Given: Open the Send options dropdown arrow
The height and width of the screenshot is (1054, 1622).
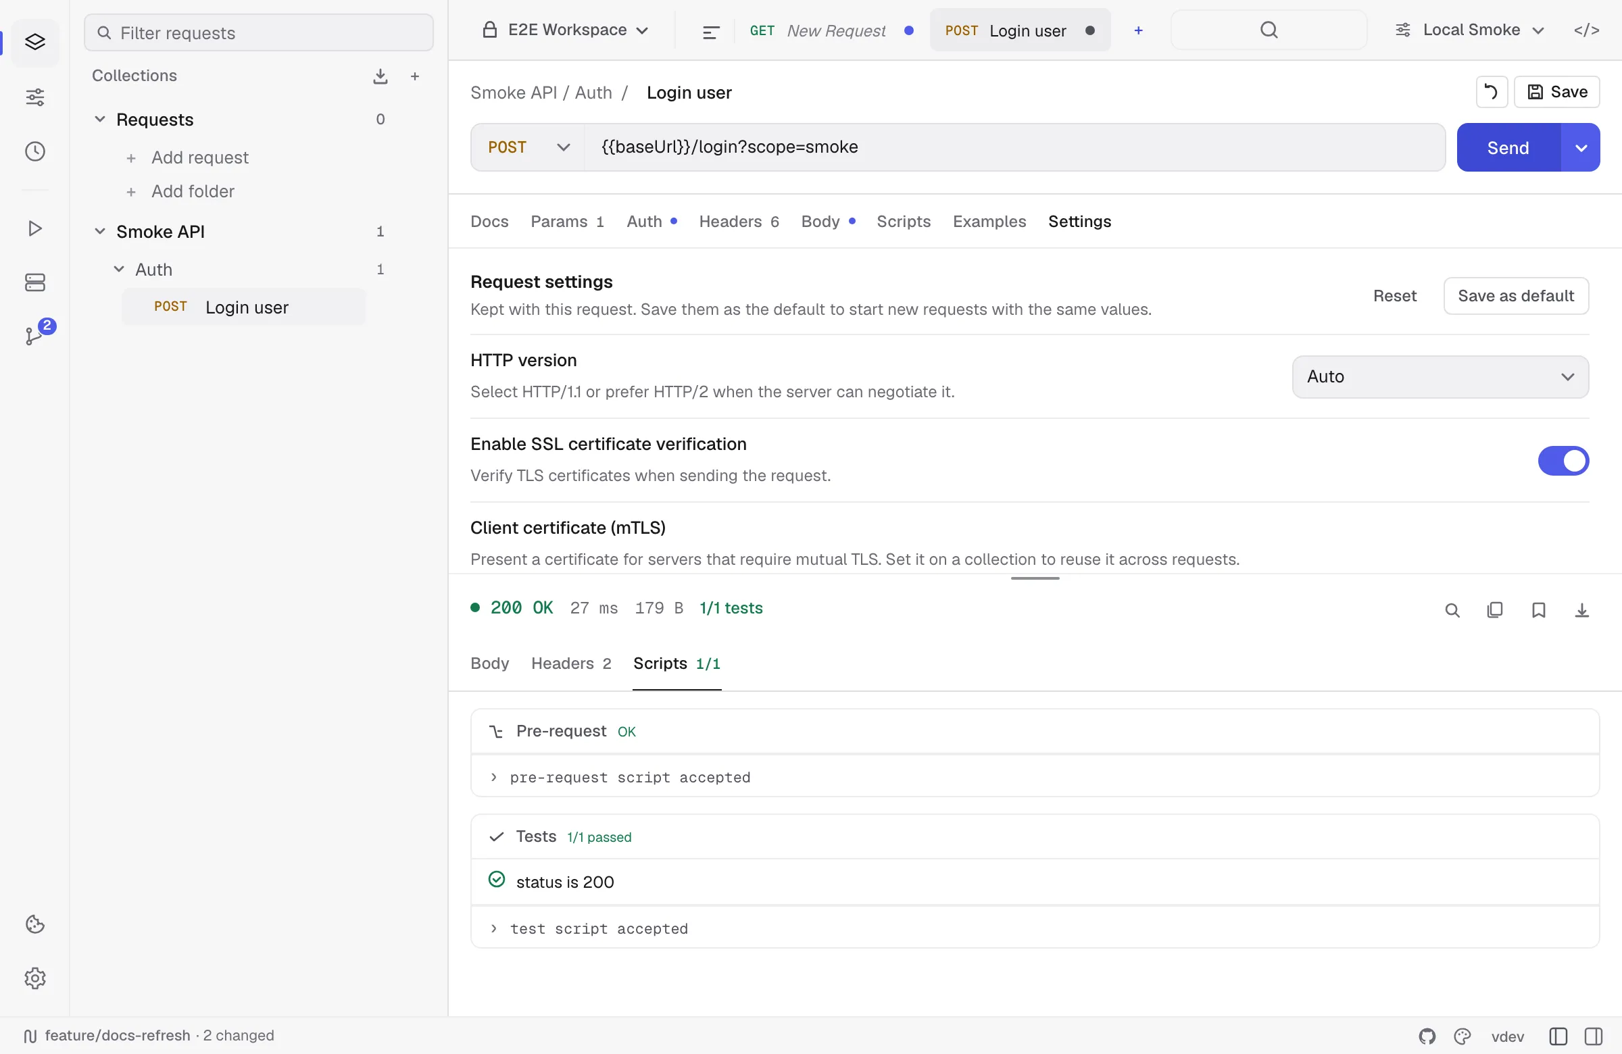Looking at the screenshot, I should click(x=1580, y=147).
